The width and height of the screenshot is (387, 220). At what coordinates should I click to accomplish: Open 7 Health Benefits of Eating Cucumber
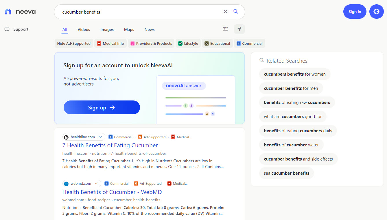pyautogui.click(x=110, y=145)
